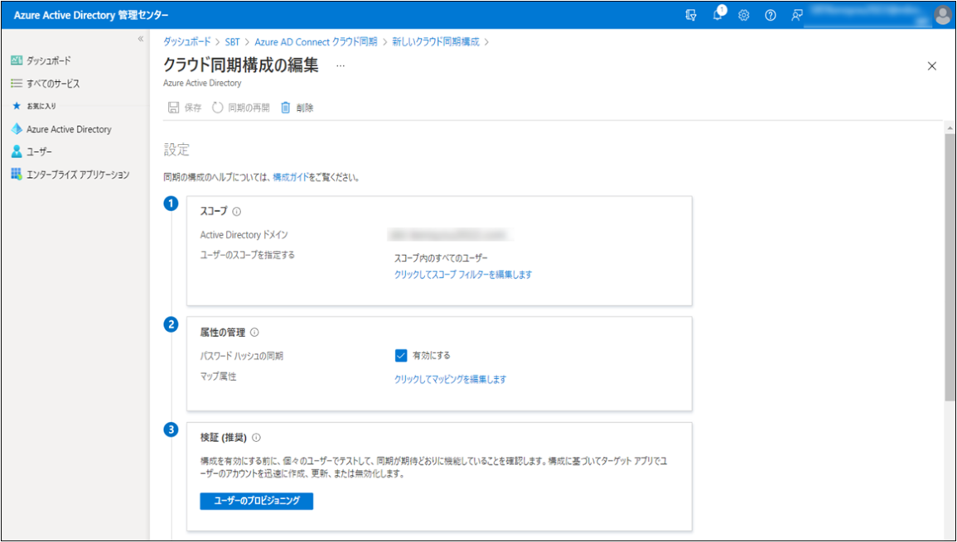
Task: Show info tooltip beside 検証 (推奨) heading
Action: (256, 437)
